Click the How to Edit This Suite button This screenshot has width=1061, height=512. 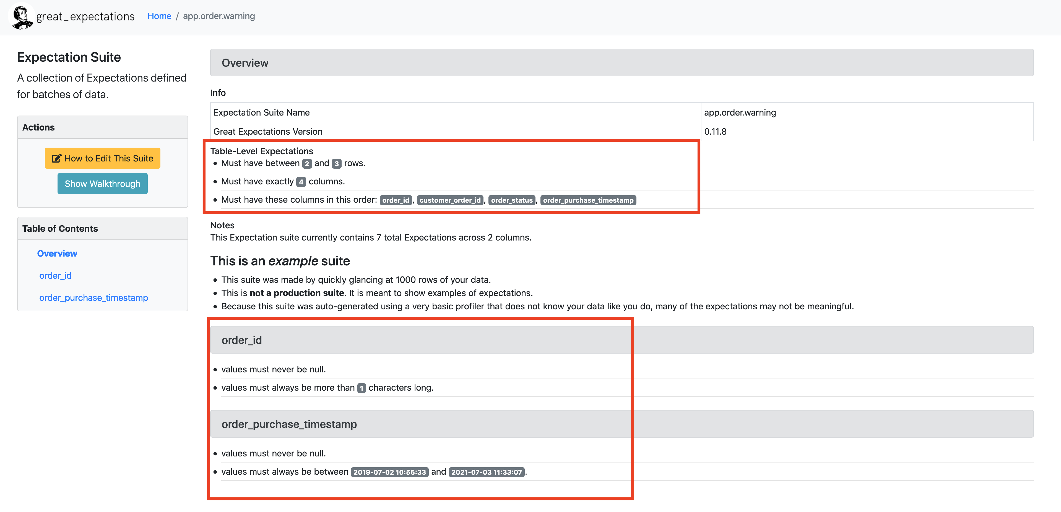(x=103, y=158)
